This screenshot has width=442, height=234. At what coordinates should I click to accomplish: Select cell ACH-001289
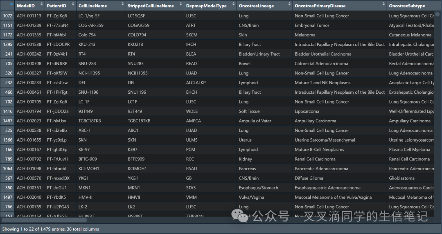pyautogui.click(x=29, y=25)
